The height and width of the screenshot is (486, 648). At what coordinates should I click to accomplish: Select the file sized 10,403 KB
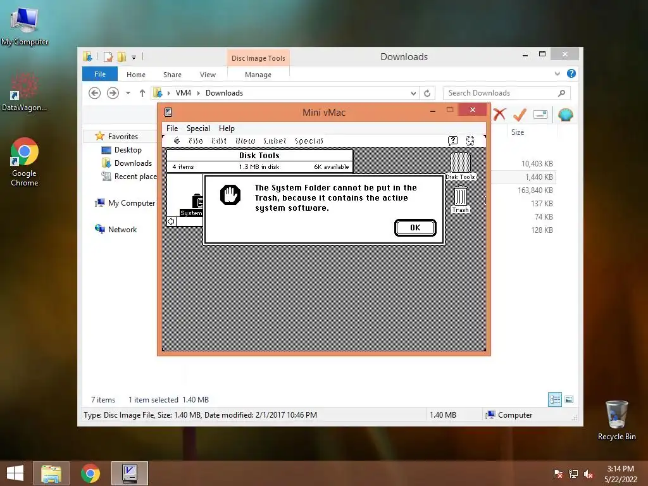[537, 164]
